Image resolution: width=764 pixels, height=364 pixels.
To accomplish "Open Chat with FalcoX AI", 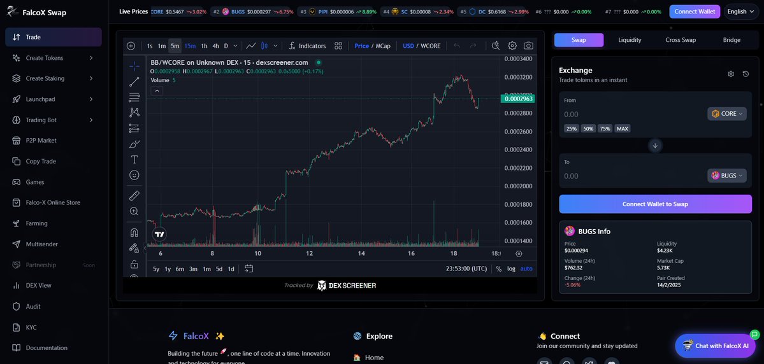I will click(x=715, y=346).
